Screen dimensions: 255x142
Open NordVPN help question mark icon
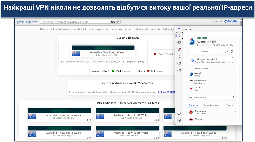coord(179,113)
